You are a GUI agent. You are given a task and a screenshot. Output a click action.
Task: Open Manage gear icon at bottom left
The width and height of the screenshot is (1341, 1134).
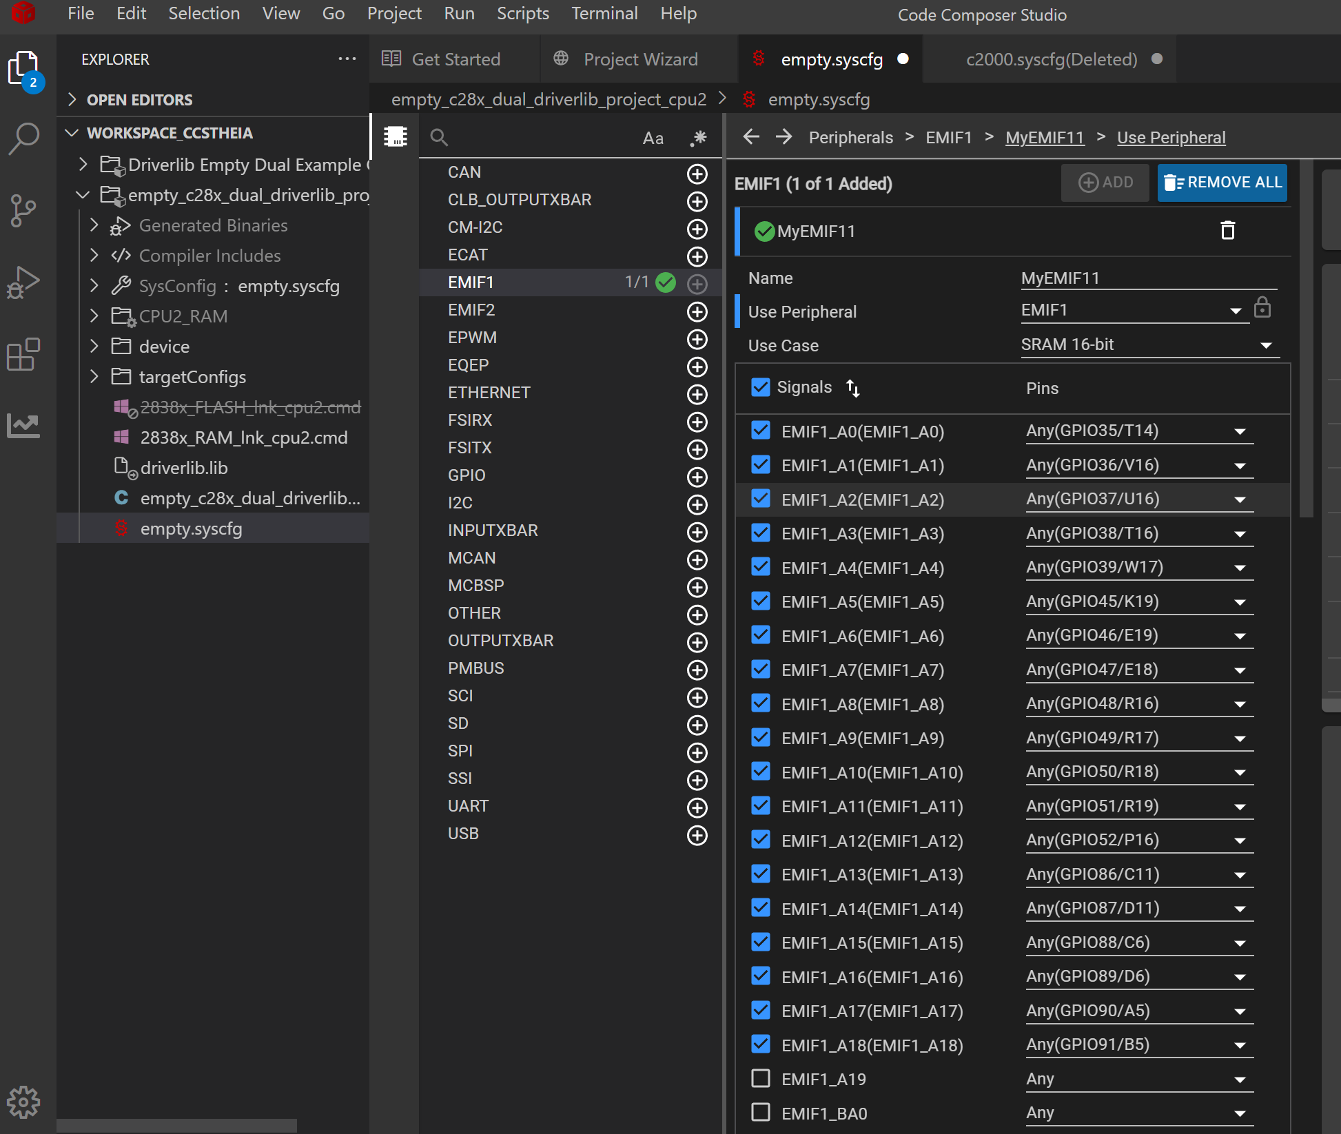[24, 1102]
